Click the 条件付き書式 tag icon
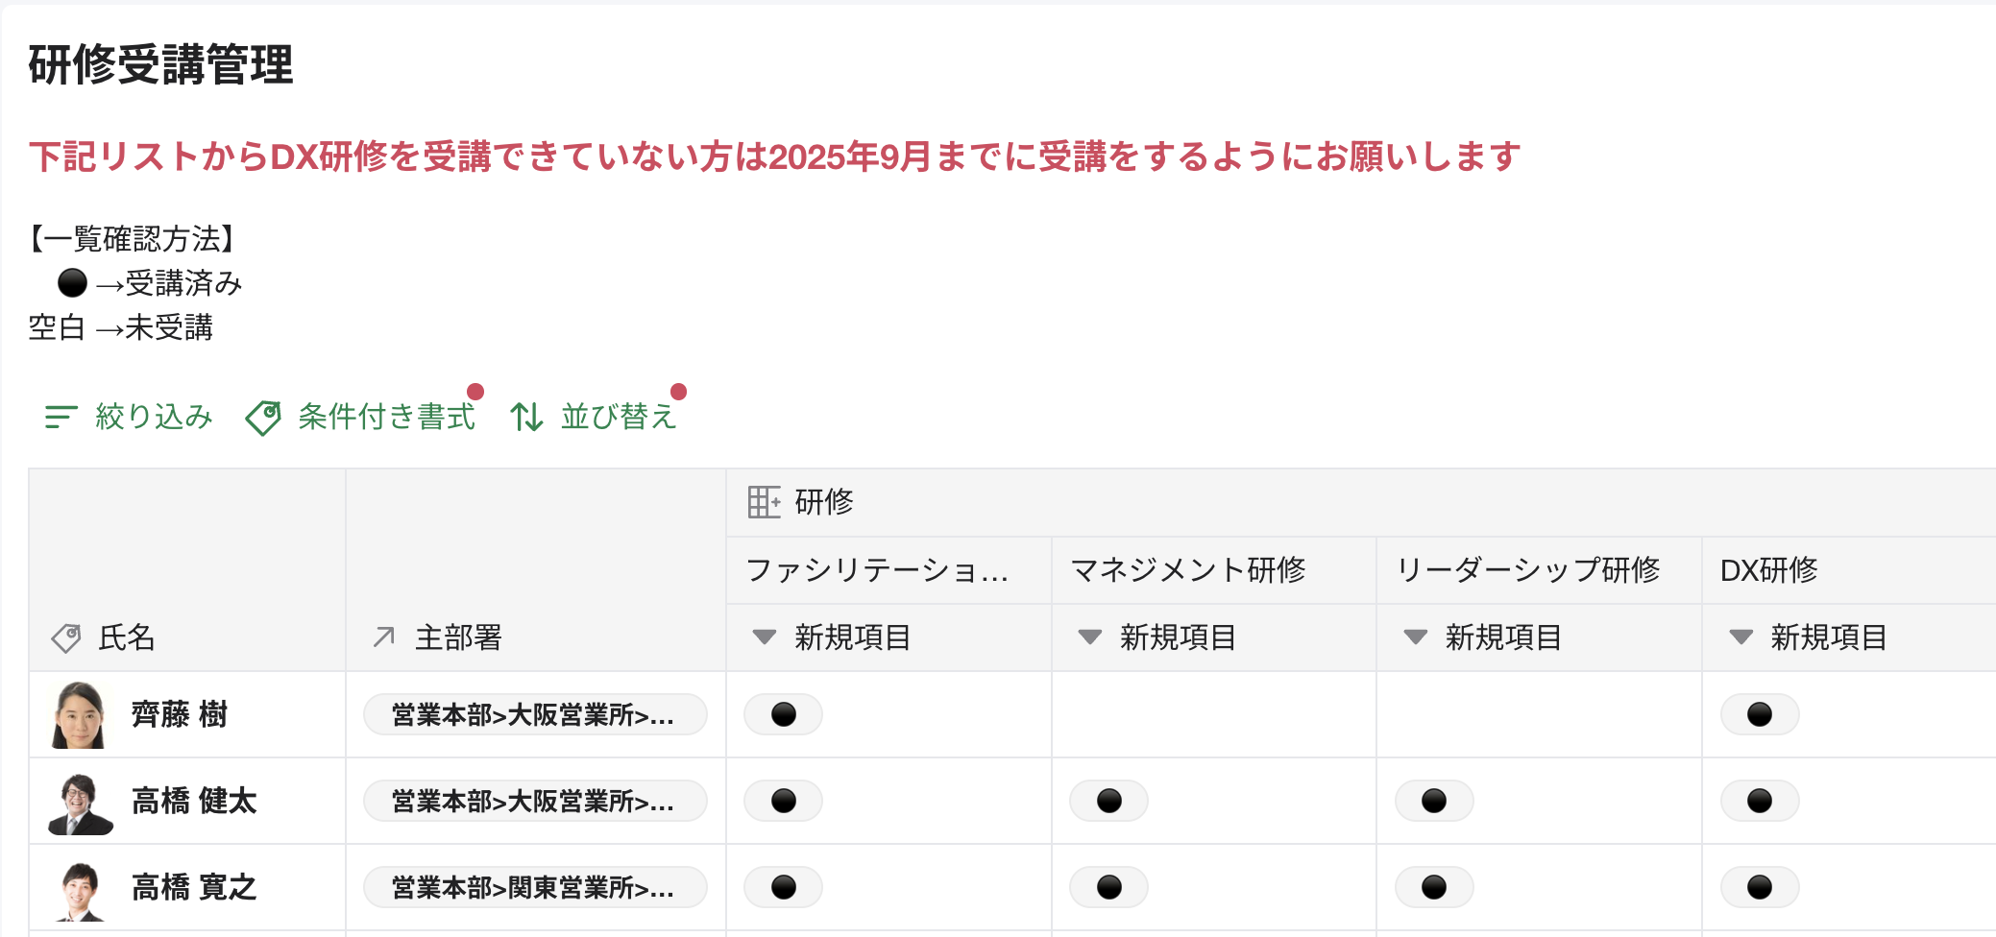Screen dimensions: 1996x937 coord(263,418)
